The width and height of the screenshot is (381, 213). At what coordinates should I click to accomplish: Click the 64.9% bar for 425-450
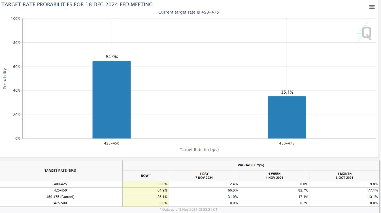[112, 100]
